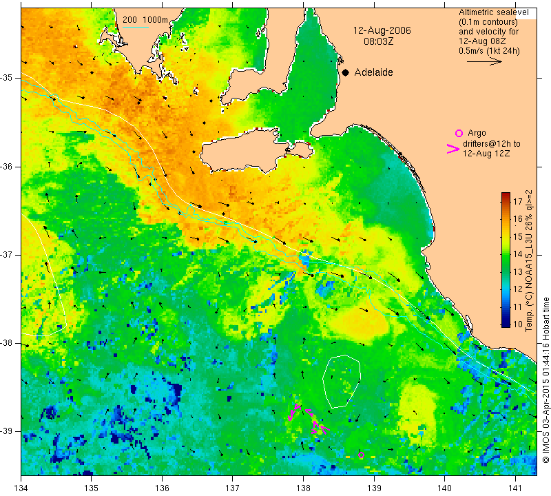Click the cyan 200 1000m depth contour legend line

pyautogui.click(x=136, y=27)
